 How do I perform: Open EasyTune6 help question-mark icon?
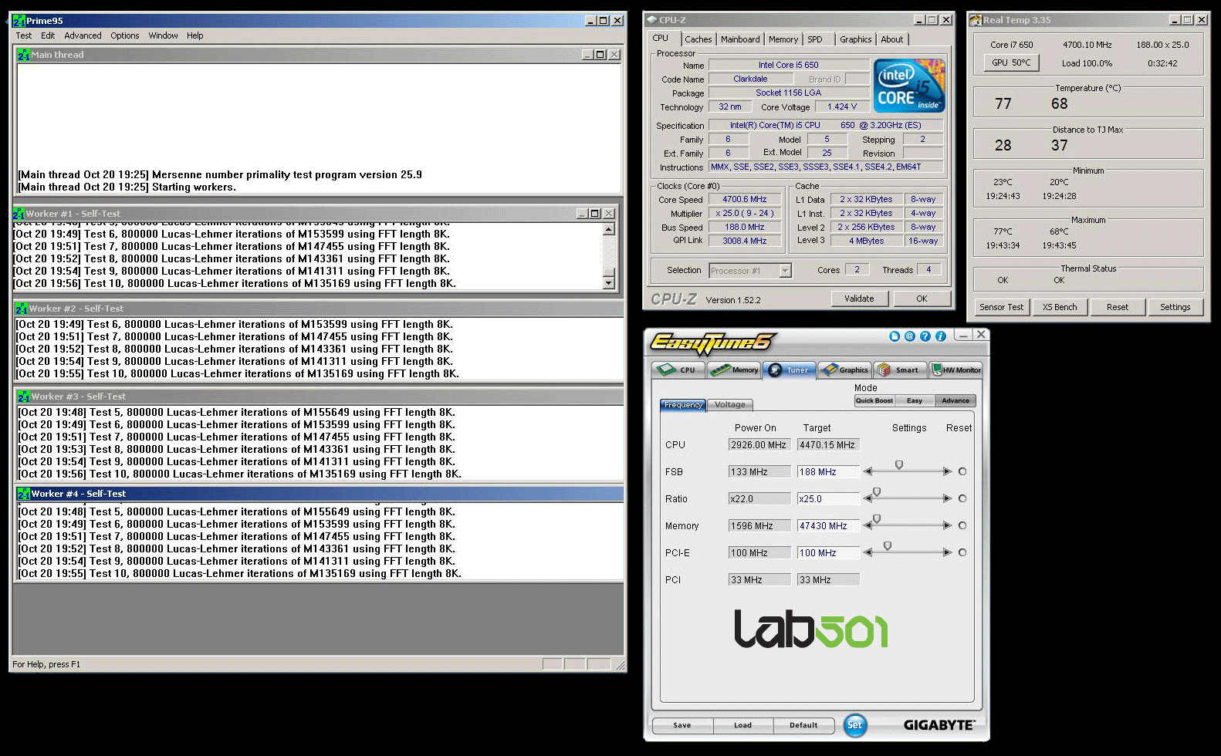tap(925, 336)
